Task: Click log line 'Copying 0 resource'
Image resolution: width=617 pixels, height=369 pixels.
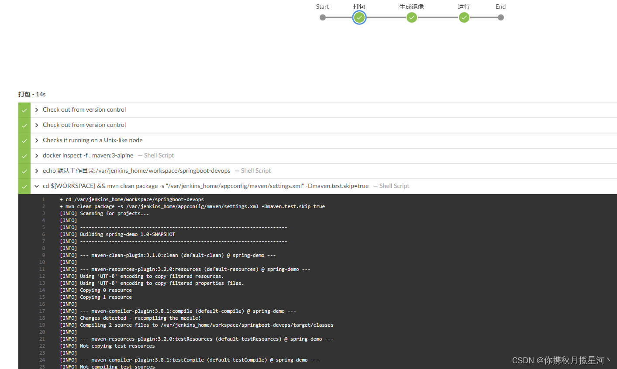Action: pyautogui.click(x=96, y=290)
